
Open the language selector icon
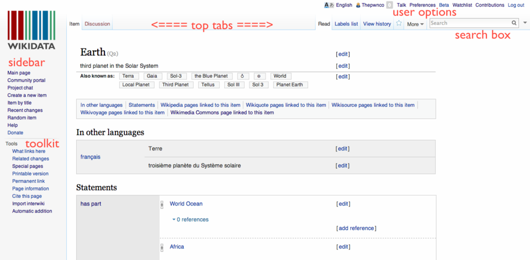(x=329, y=5)
